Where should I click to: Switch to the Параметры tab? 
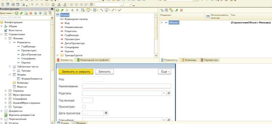(x=209, y=60)
